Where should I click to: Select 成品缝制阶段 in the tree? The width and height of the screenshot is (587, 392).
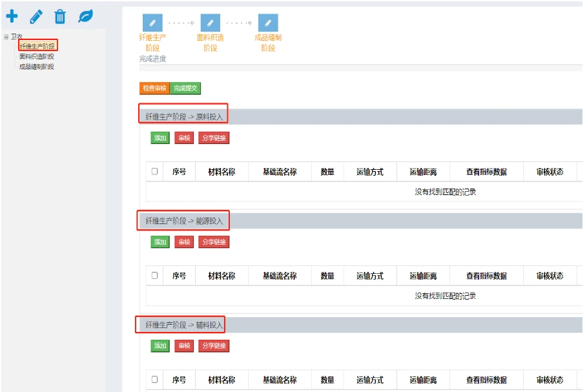37,67
